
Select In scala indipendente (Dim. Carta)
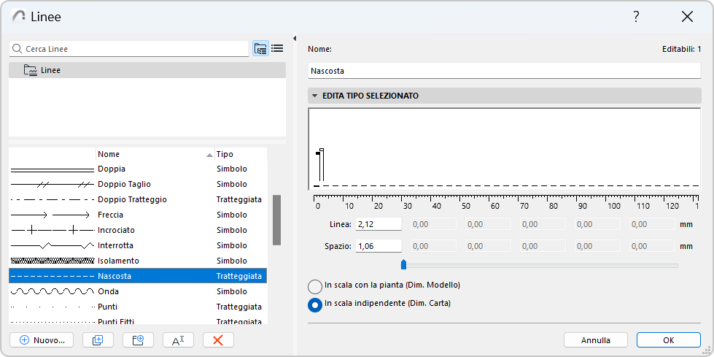coord(315,304)
